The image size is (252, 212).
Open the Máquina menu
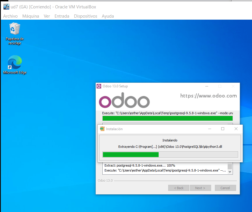(x=30, y=16)
